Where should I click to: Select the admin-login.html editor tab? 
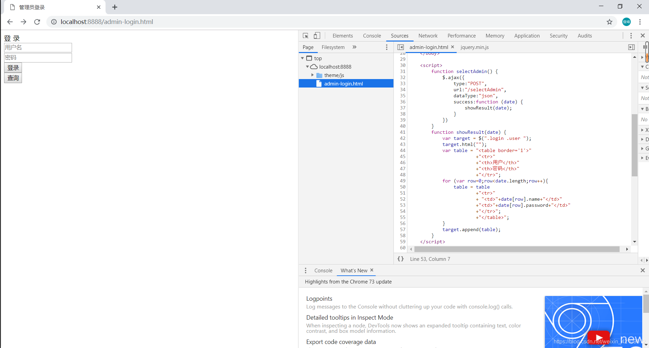coord(429,47)
